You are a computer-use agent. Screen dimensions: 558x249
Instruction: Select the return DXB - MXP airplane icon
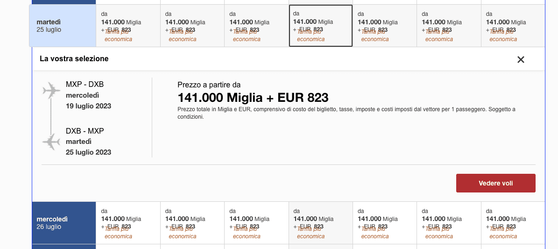click(52, 142)
